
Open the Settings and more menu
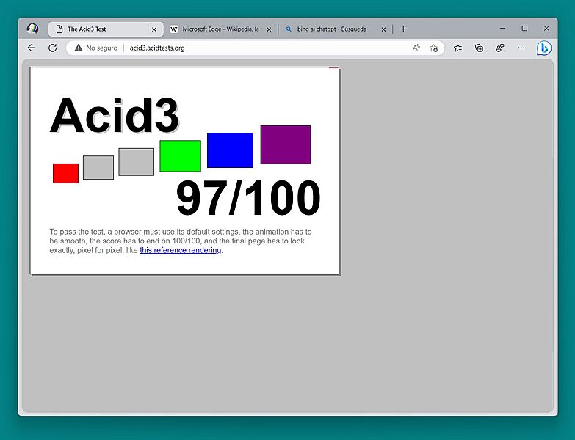521,48
